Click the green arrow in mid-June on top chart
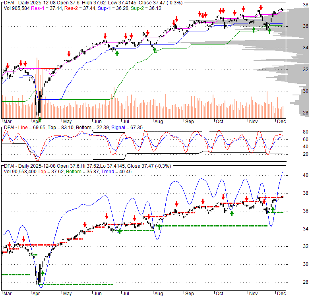 point(117,53)
